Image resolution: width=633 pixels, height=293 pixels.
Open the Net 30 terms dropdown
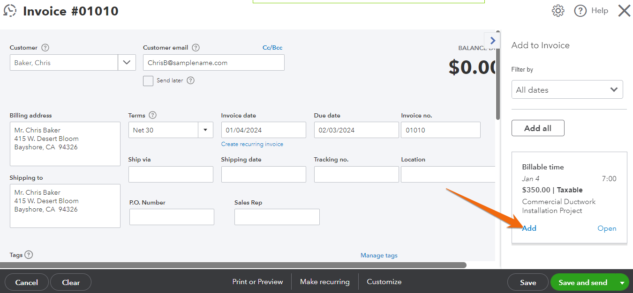point(205,130)
